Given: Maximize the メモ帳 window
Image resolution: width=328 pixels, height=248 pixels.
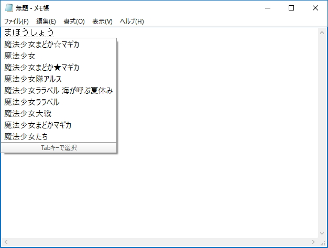Looking at the screenshot, I should [291, 8].
